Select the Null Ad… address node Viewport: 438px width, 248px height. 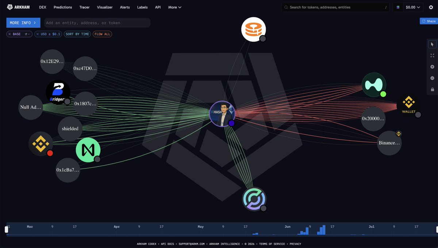pyautogui.click(x=31, y=107)
